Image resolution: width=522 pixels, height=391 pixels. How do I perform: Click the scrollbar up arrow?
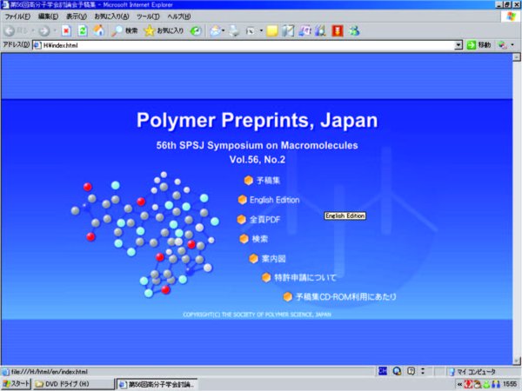(x=516, y=57)
